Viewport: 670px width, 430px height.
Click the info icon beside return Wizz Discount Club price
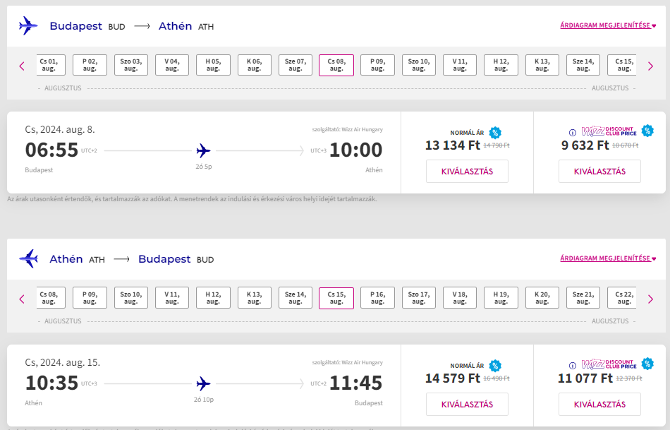point(573,365)
